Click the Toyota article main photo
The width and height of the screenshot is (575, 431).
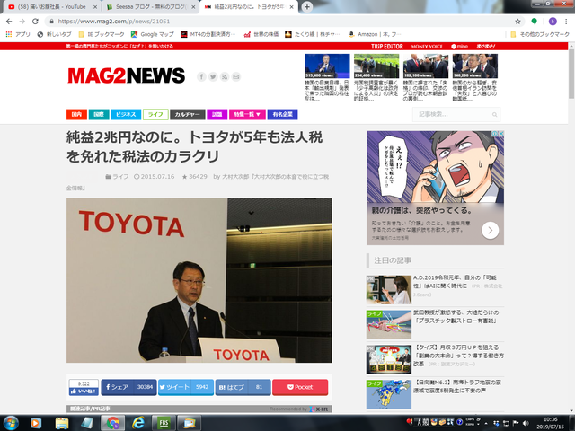pos(199,280)
